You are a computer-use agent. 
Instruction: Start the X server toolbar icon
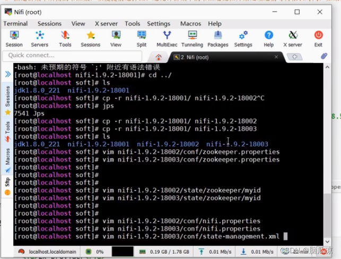[293, 39]
